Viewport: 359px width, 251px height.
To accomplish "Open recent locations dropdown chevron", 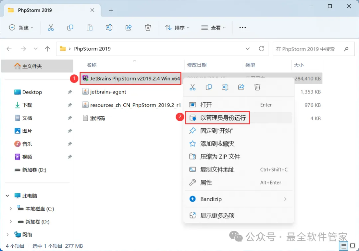I will tap(36, 49).
